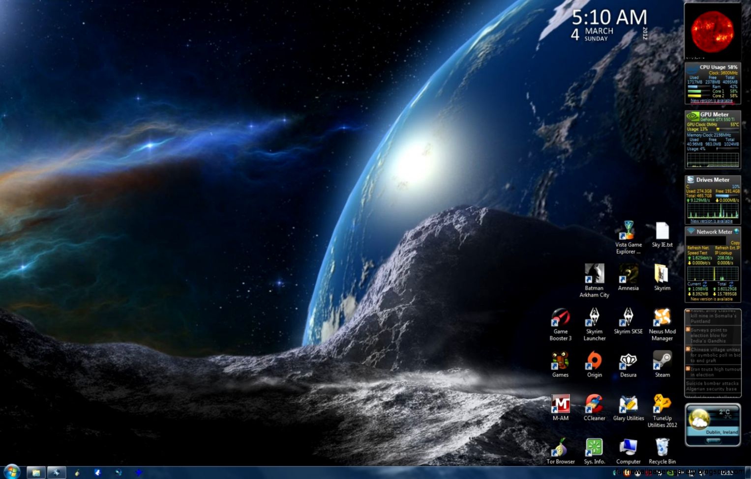Launch Steam from the desktop
The height and width of the screenshot is (479, 751).
click(662, 363)
